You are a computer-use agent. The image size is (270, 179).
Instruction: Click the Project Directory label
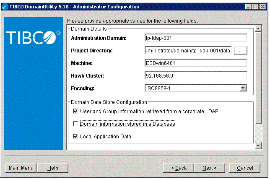pyautogui.click(x=92, y=51)
